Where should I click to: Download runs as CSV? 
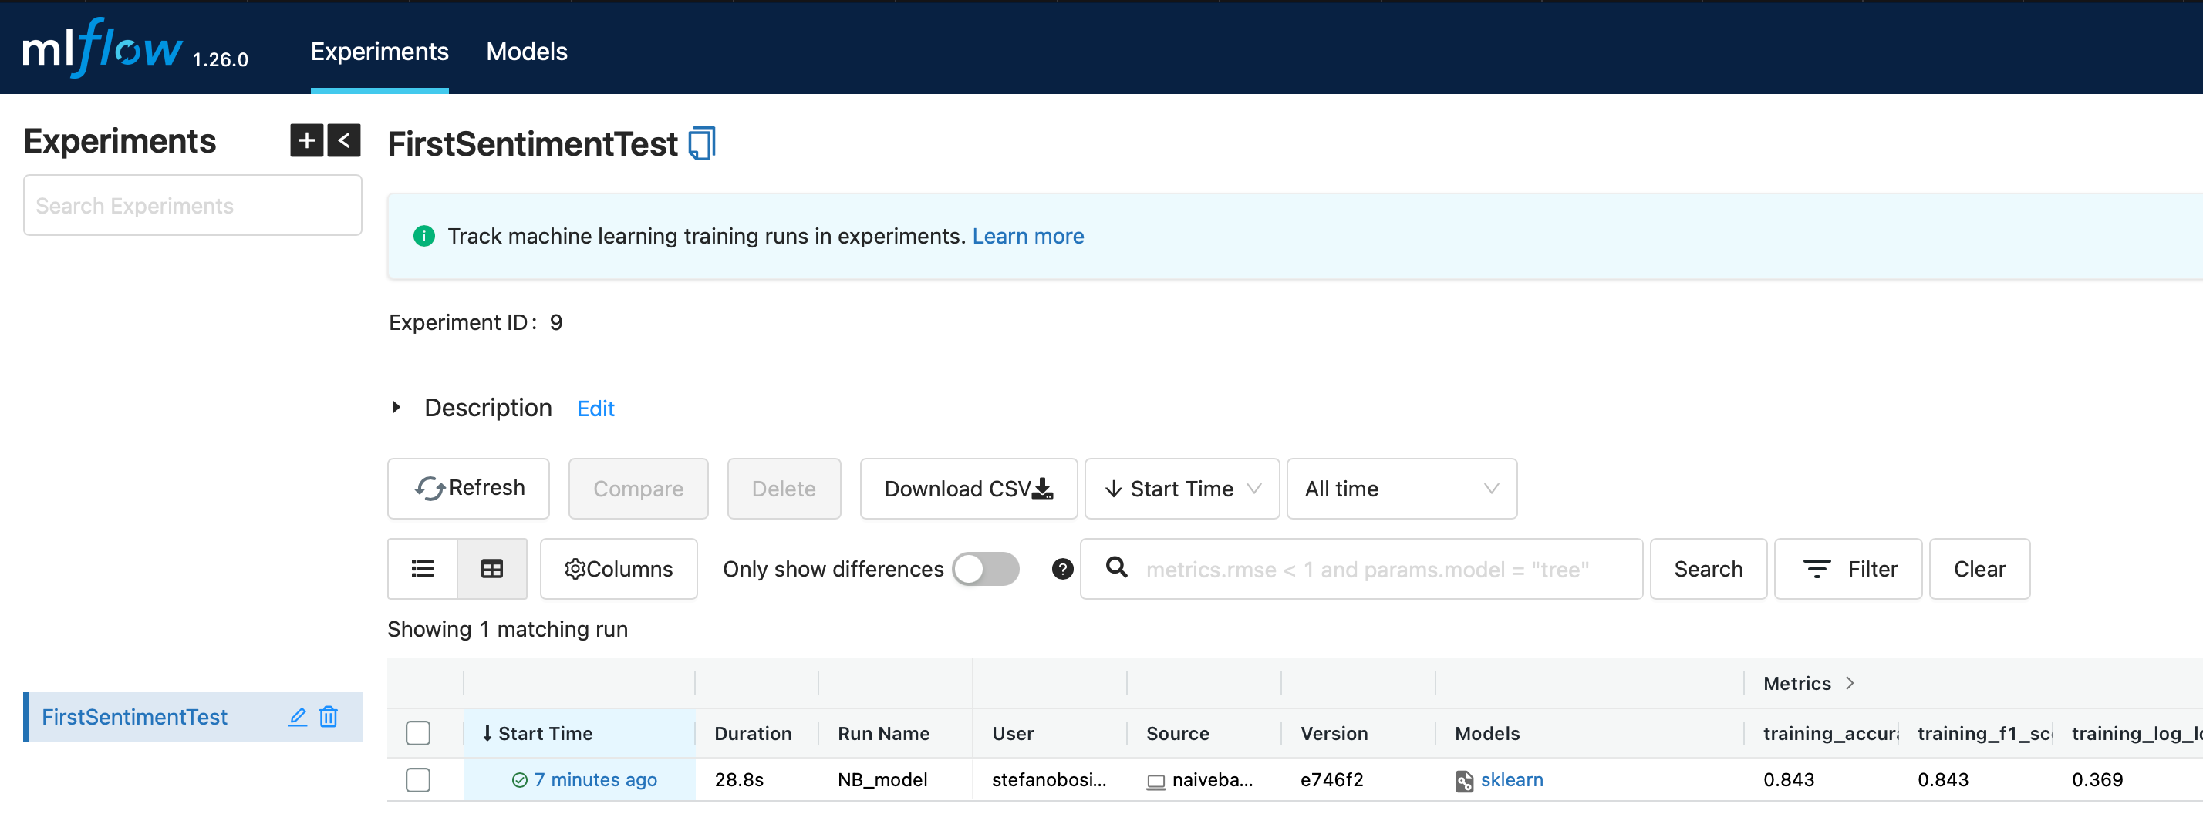pyautogui.click(x=968, y=488)
